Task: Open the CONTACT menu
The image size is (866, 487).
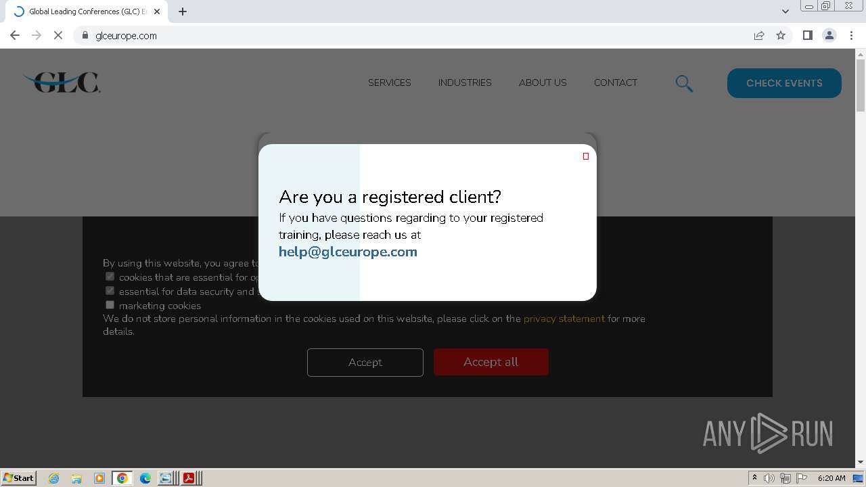Action: coord(616,83)
